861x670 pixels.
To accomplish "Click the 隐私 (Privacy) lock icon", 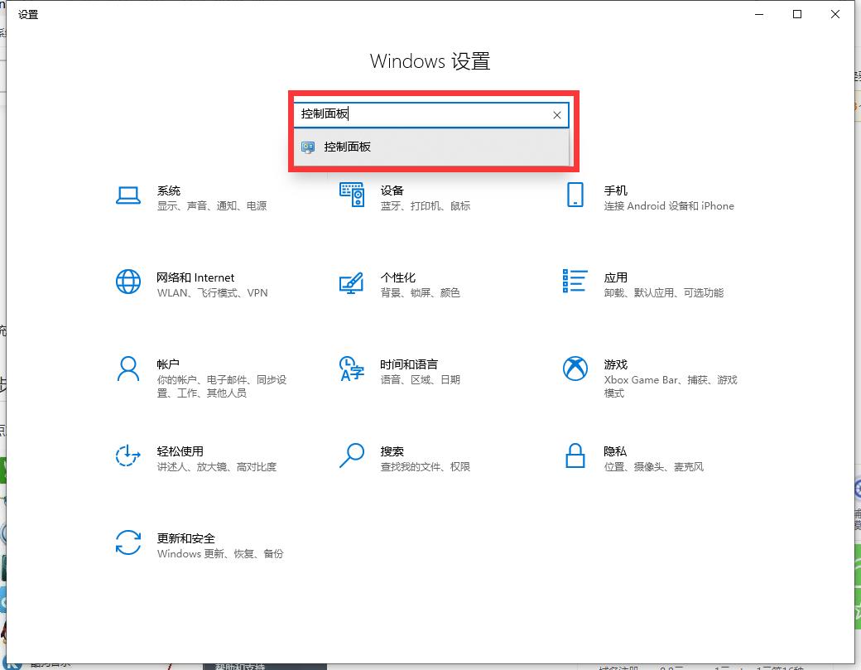I will 575,456.
